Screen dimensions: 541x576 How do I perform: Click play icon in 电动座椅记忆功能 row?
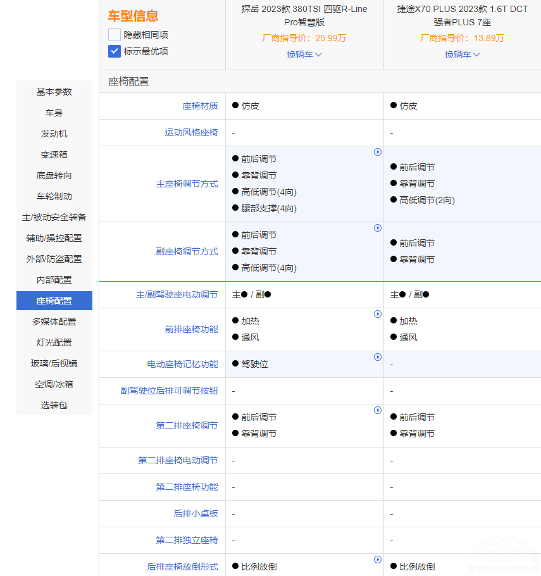[378, 357]
